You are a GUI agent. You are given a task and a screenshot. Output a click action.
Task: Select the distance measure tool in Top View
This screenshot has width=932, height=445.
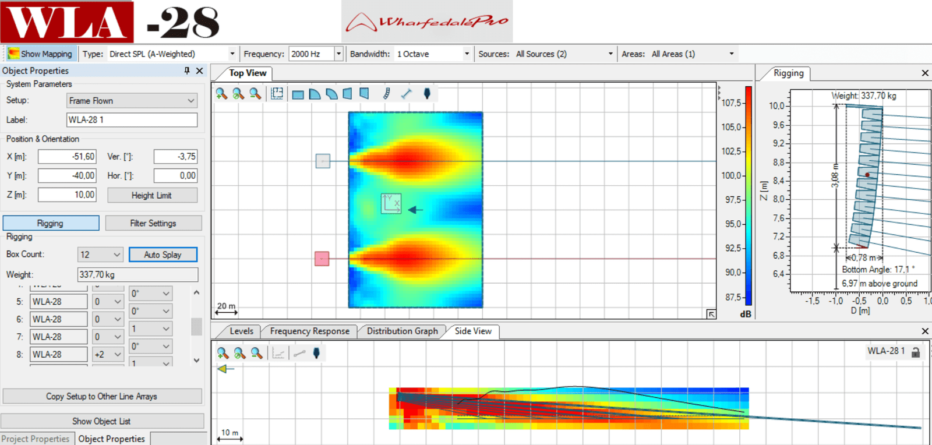[x=407, y=94]
